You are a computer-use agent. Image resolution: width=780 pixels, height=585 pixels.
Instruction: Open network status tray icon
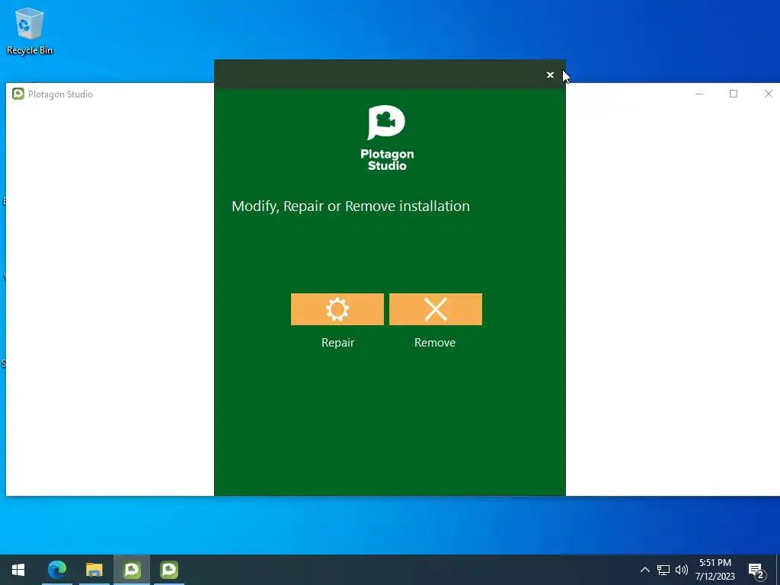[x=663, y=570]
